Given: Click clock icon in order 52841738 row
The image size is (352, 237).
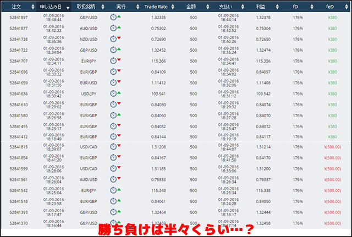Looking at the screenshot, I should (x=113, y=39).
